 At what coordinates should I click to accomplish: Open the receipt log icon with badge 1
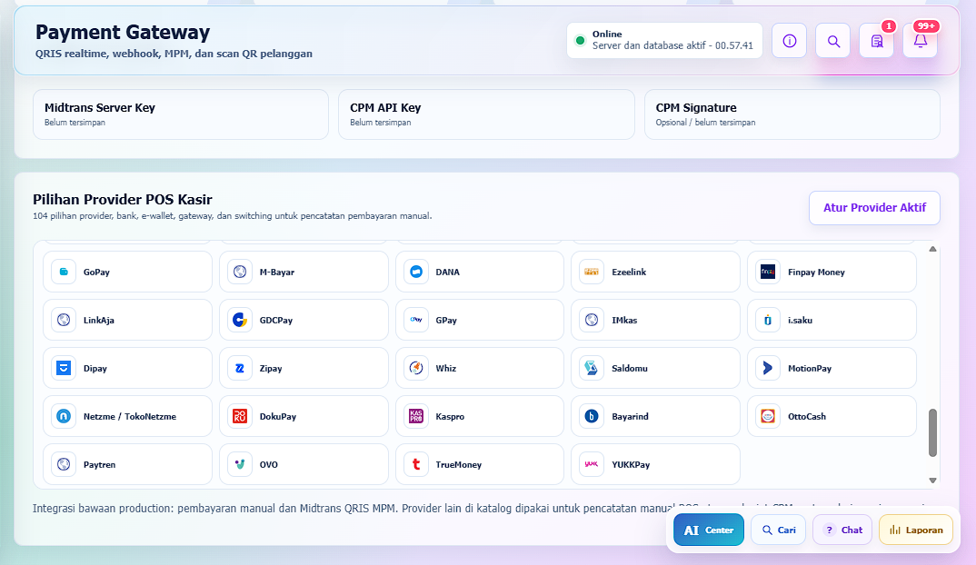(876, 41)
